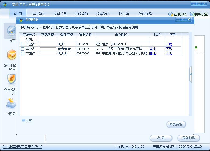This screenshot has width=210, height=151.
Task: Open 漏洞扫描修复 box icon in sidebar
Action: 12,55
